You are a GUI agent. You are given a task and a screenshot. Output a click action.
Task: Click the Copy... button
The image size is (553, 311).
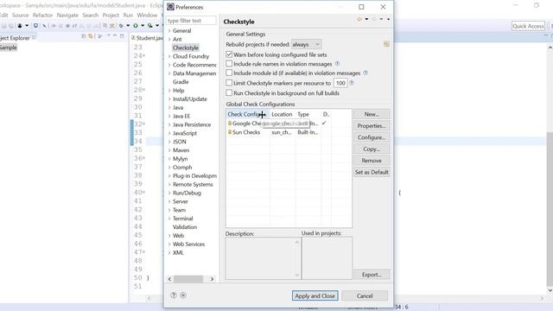372,149
